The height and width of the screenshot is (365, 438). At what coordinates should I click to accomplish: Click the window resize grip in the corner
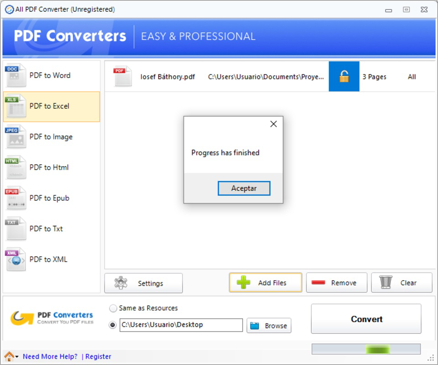tap(431, 358)
